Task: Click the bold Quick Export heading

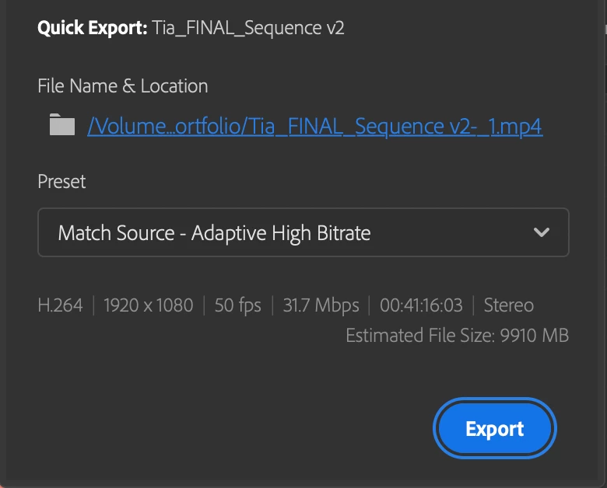Action: coord(92,28)
